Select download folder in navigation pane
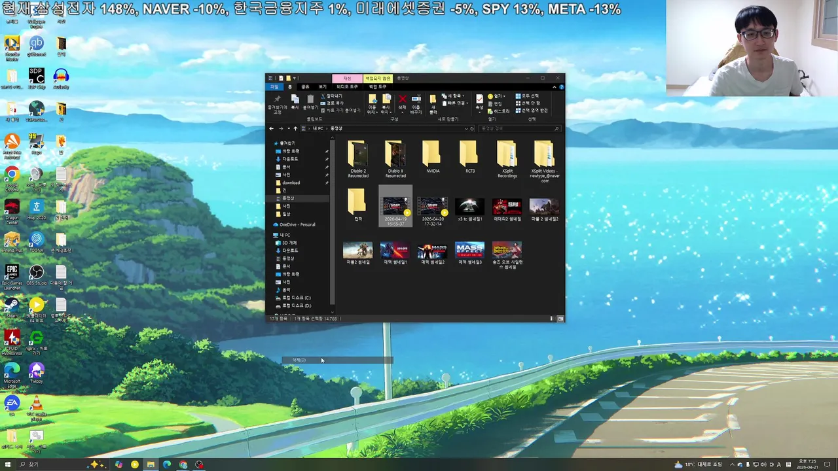This screenshot has width=838, height=471. coord(291,183)
